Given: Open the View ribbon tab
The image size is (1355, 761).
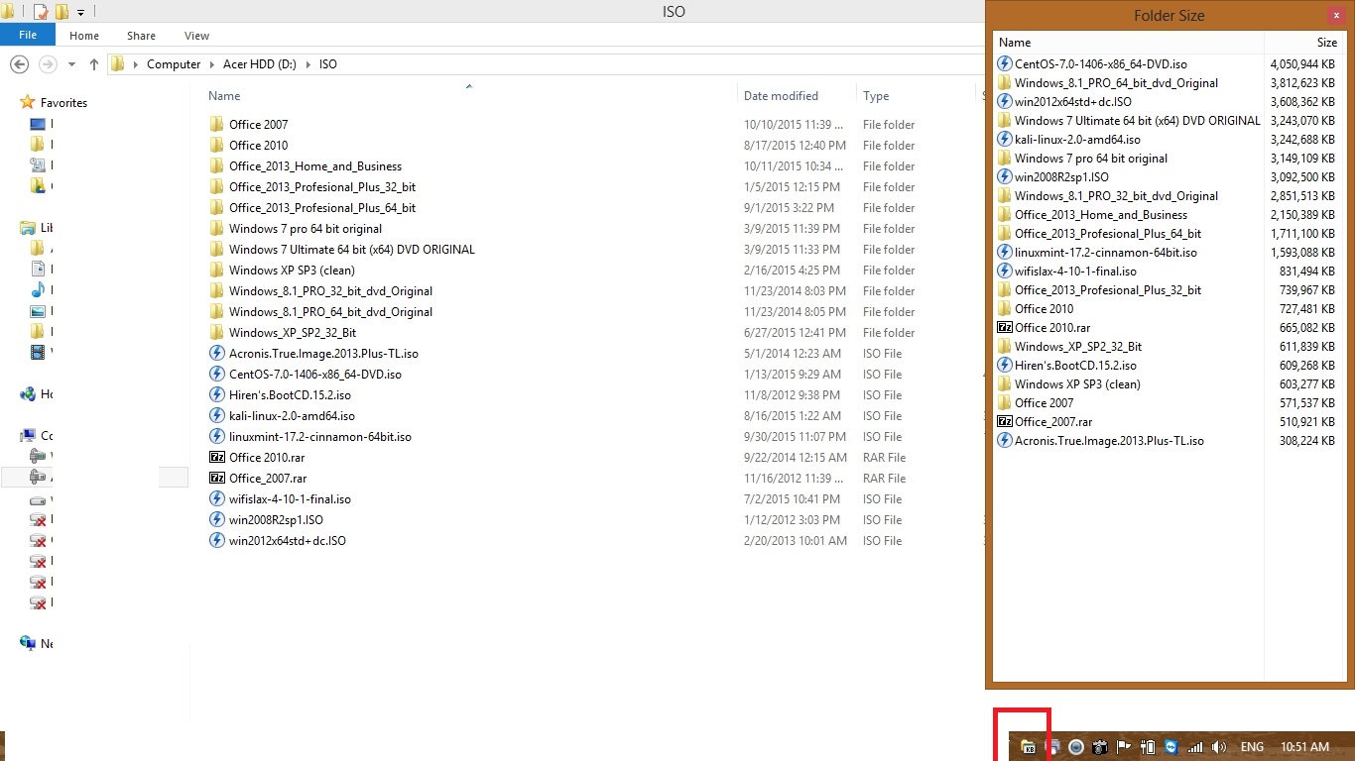Looking at the screenshot, I should (x=196, y=36).
